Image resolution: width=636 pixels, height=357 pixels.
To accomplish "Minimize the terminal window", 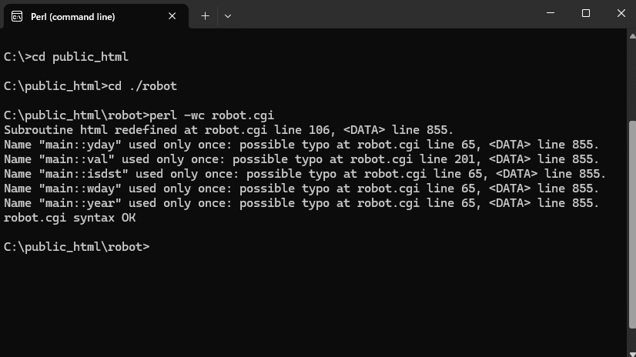I will 550,13.
